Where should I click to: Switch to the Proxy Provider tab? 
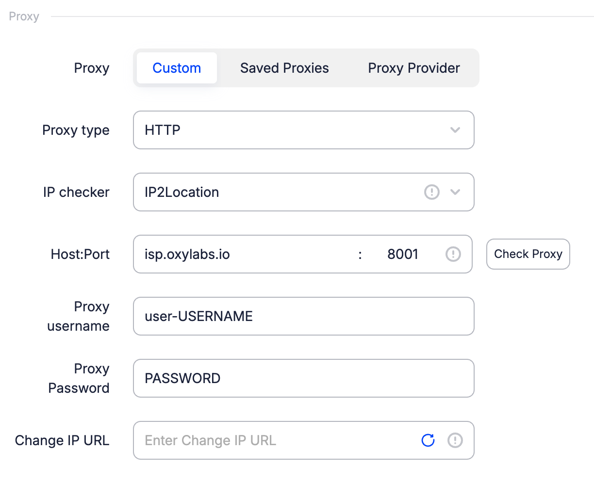point(414,68)
